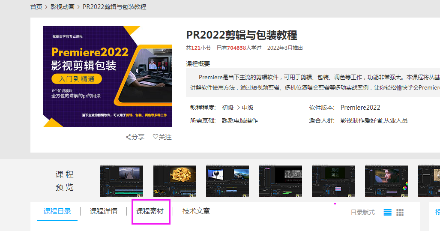Click the 分享 share text link

(138, 137)
